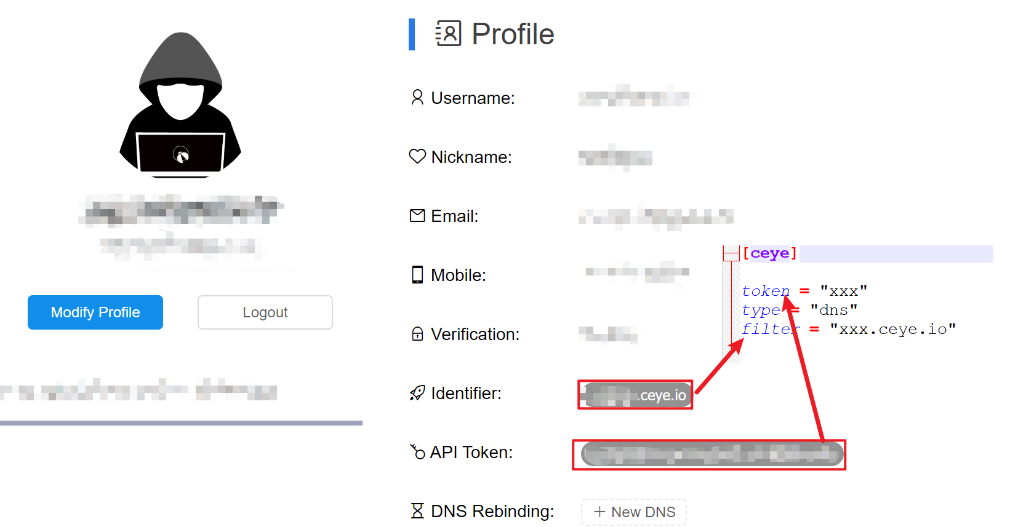Collapse the [ceye] section fold marker
Image resolution: width=1026 pixels, height=527 pixels.
pyautogui.click(x=731, y=253)
